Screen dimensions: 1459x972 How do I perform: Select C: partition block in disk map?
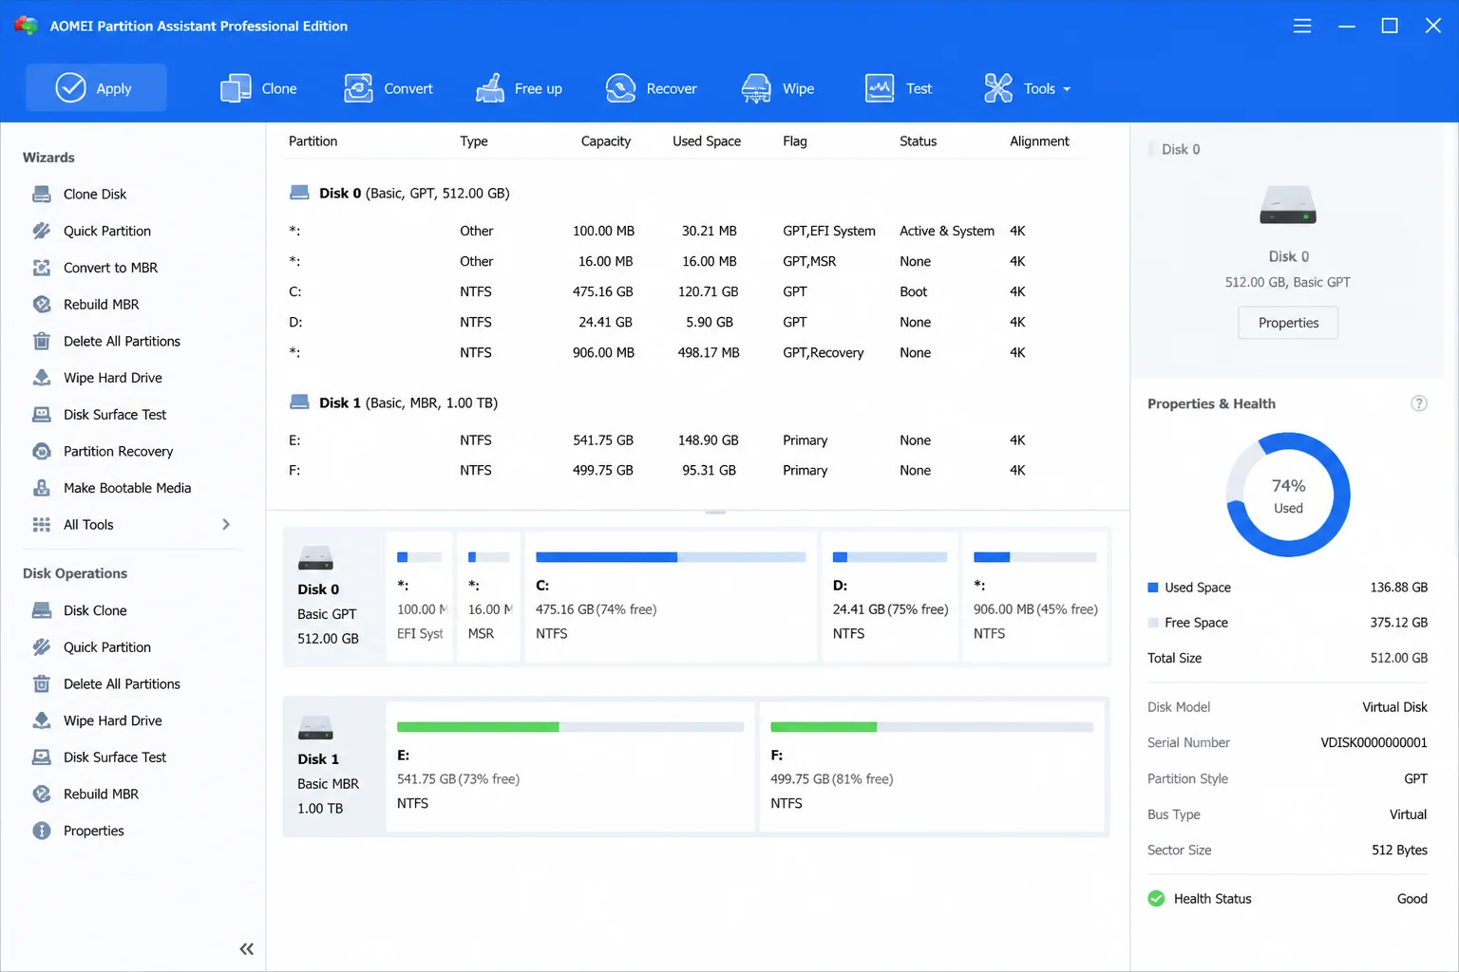click(x=671, y=597)
